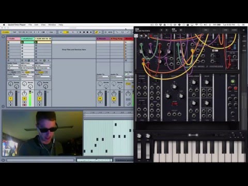
Task: Open QuickTime Player menu
Action: tap(17, 25)
